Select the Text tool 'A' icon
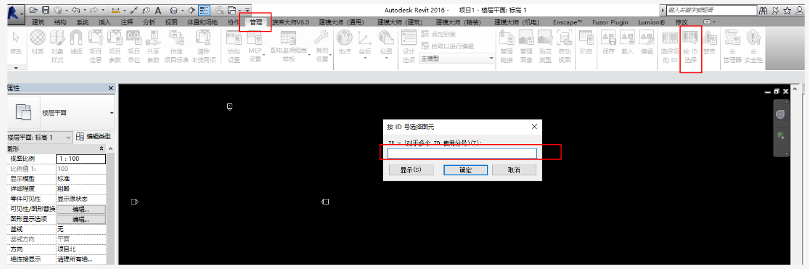The width and height of the screenshot is (809, 269). (158, 11)
